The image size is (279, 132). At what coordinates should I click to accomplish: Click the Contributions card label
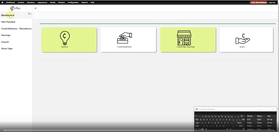(124, 47)
